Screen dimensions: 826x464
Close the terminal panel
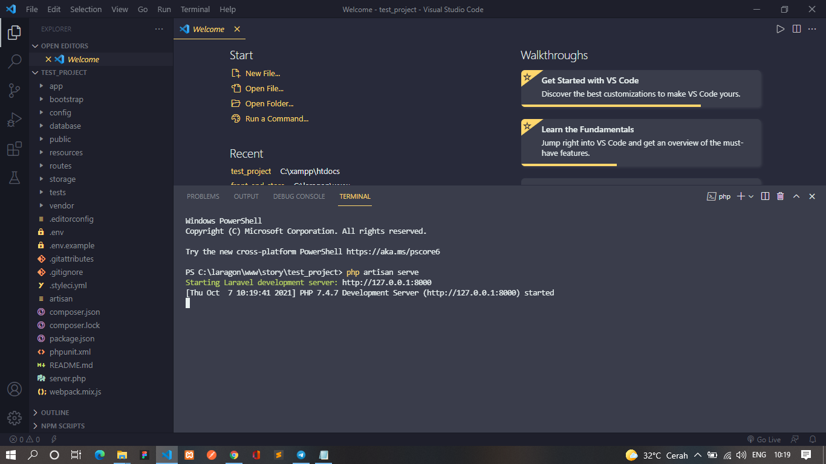(x=812, y=196)
